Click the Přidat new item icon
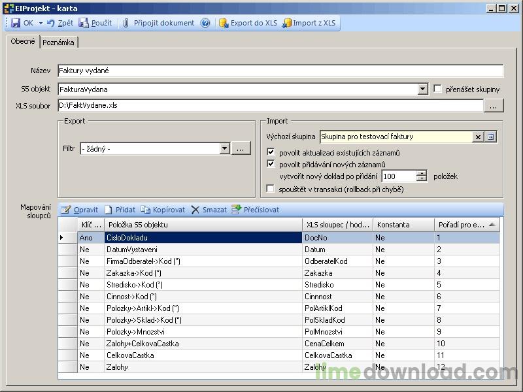The image size is (523, 392). click(108, 210)
